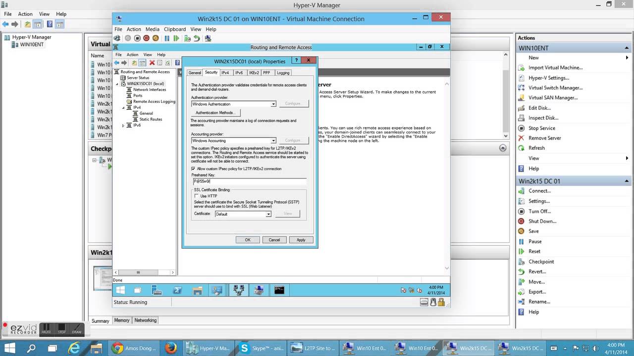This screenshot has width=634, height=356.
Task: Click Checkpoint in Win2k15 DC 01 actions
Action: (541, 262)
